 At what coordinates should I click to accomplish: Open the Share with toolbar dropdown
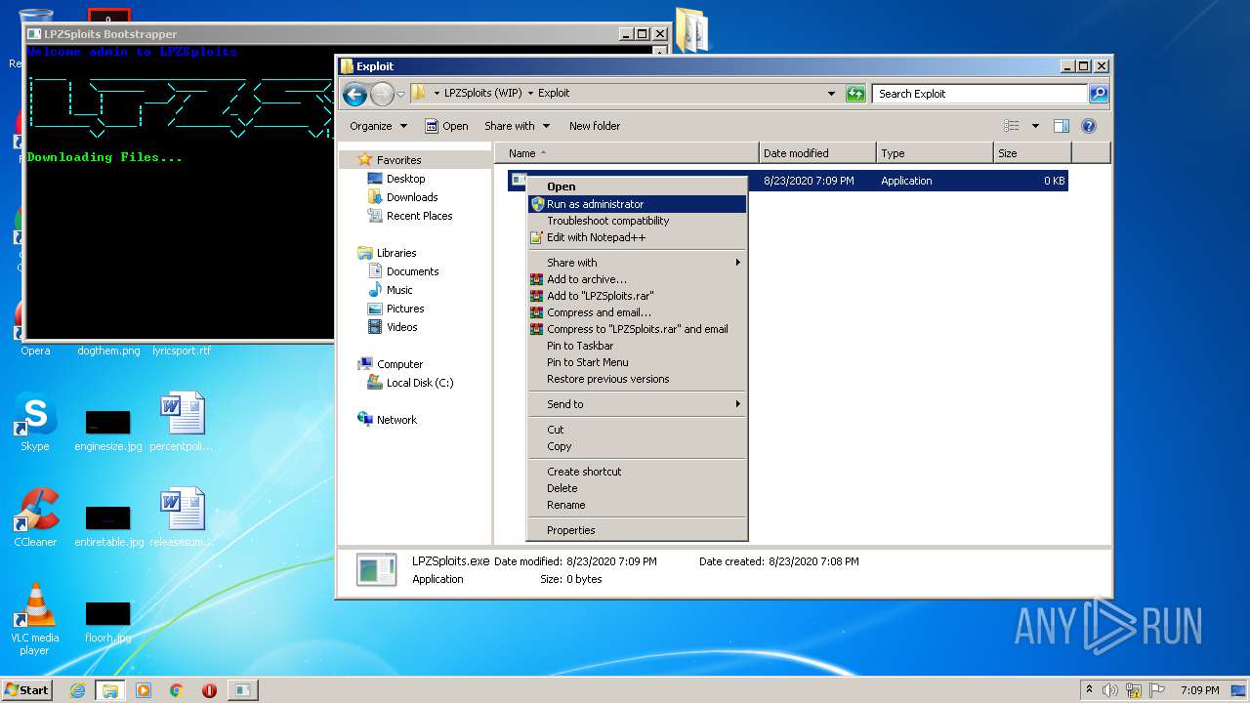click(x=517, y=126)
